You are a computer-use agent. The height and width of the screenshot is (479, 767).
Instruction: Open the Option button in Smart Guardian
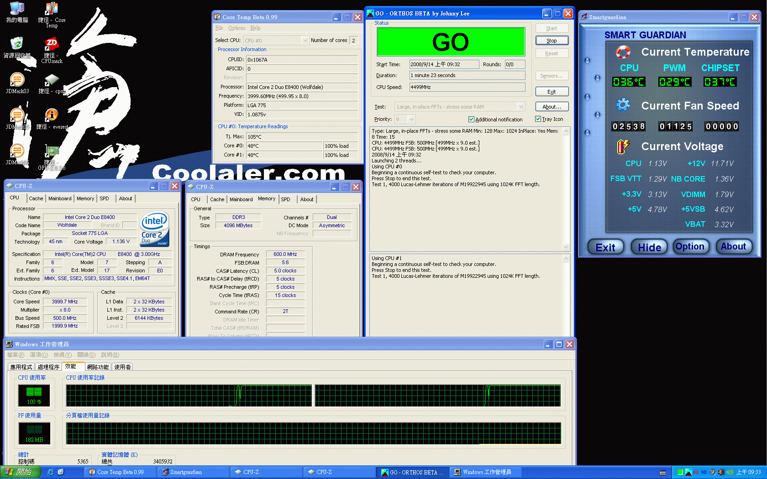pyautogui.click(x=690, y=247)
